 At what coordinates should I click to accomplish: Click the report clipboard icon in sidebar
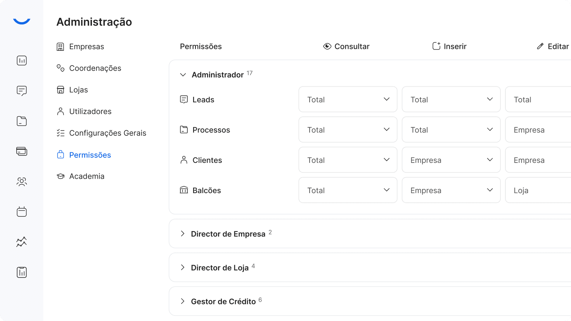(22, 272)
